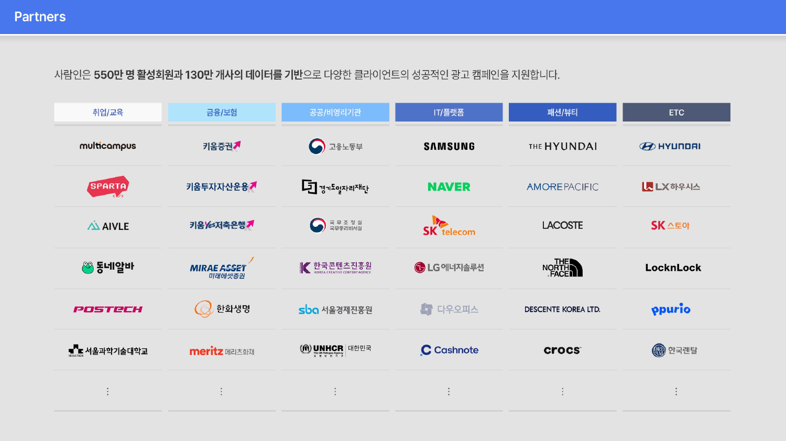Click the NAVER logo
Screen dimensions: 786x441
449,187
